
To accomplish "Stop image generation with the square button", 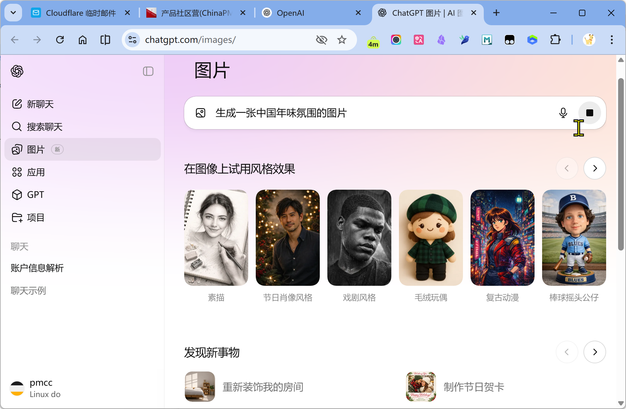I will [x=589, y=113].
